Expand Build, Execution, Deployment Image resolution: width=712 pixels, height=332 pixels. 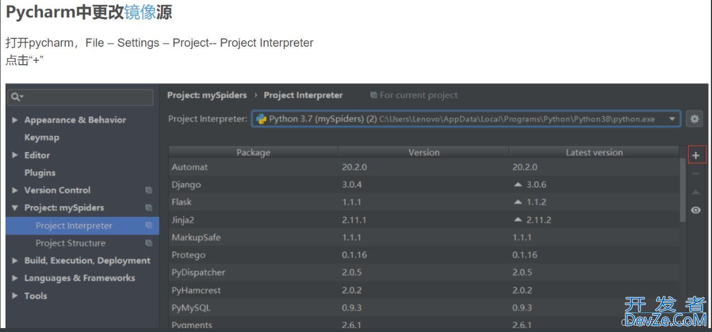pos(15,260)
